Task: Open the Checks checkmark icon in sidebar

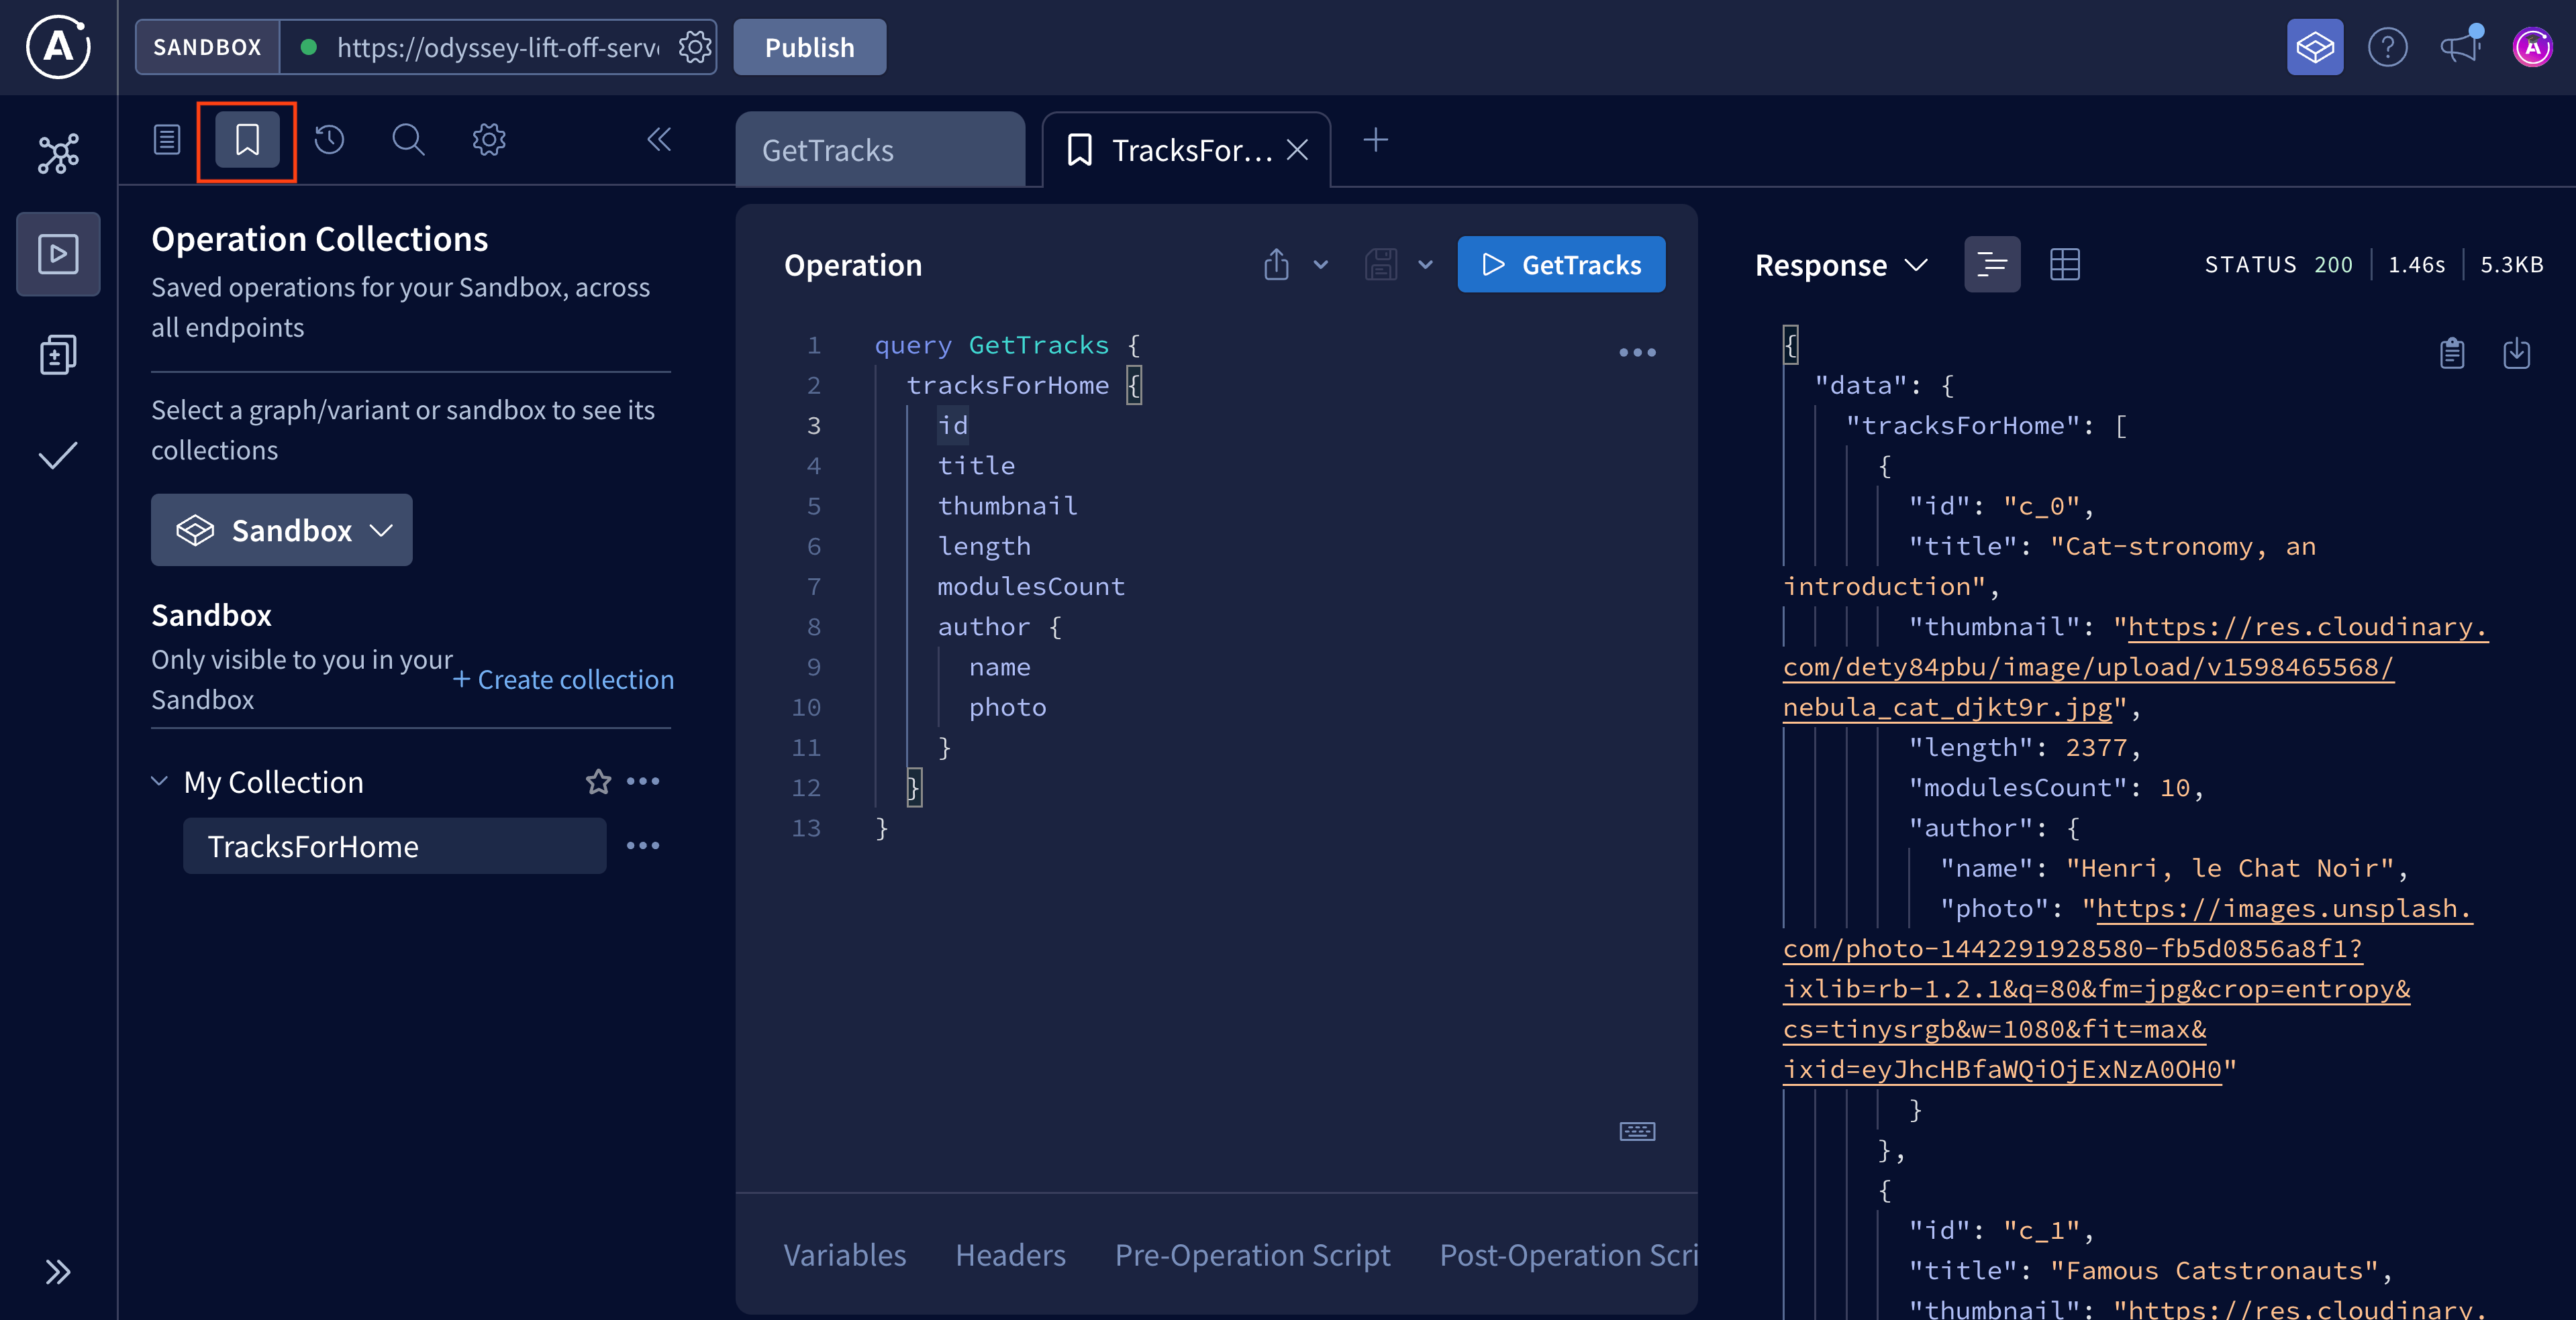Action: (x=57, y=457)
